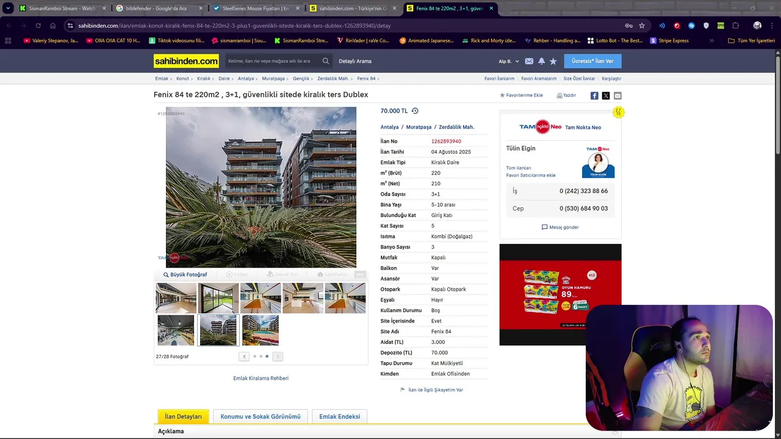Share listing on X icon
This screenshot has width=781, height=439.
pyautogui.click(x=606, y=96)
